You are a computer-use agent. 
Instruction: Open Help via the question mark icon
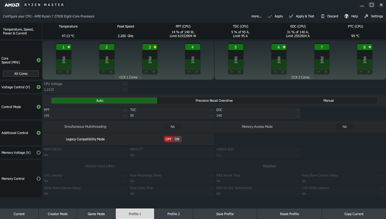tap(347, 16)
